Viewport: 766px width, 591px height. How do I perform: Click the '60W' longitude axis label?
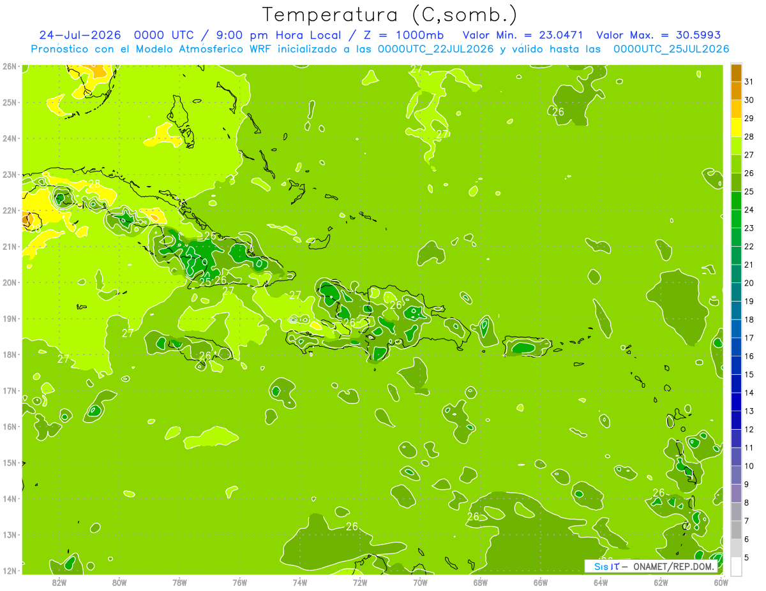721,582
